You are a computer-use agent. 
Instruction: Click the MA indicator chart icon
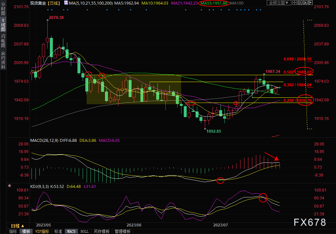point(66,3)
